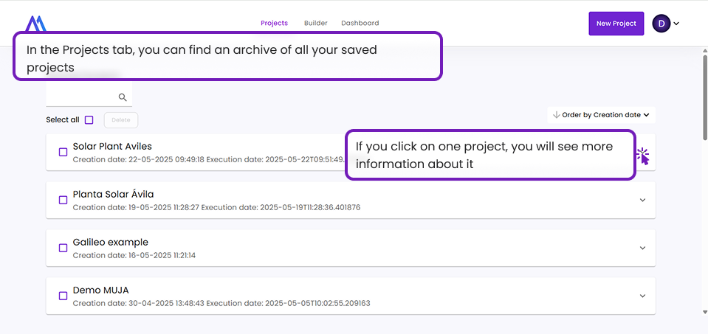Image resolution: width=708 pixels, height=334 pixels.
Task: Click Demo MUJA creation date line
Action: click(221, 303)
